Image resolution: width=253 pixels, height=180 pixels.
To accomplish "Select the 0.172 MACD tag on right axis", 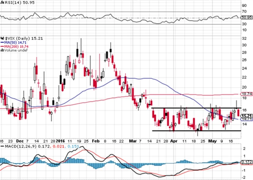I will click(x=246, y=162).
